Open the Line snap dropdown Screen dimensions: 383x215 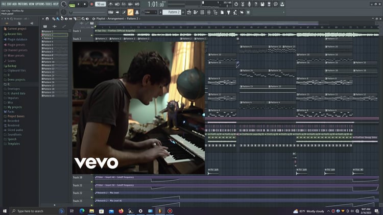click(150, 12)
